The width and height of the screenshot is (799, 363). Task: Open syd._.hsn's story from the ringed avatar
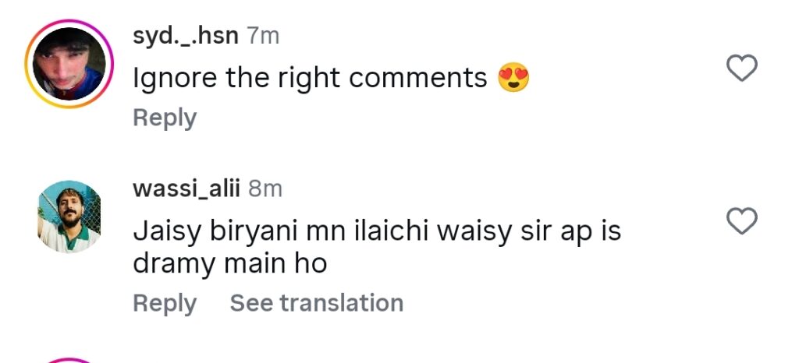pyautogui.click(x=69, y=64)
